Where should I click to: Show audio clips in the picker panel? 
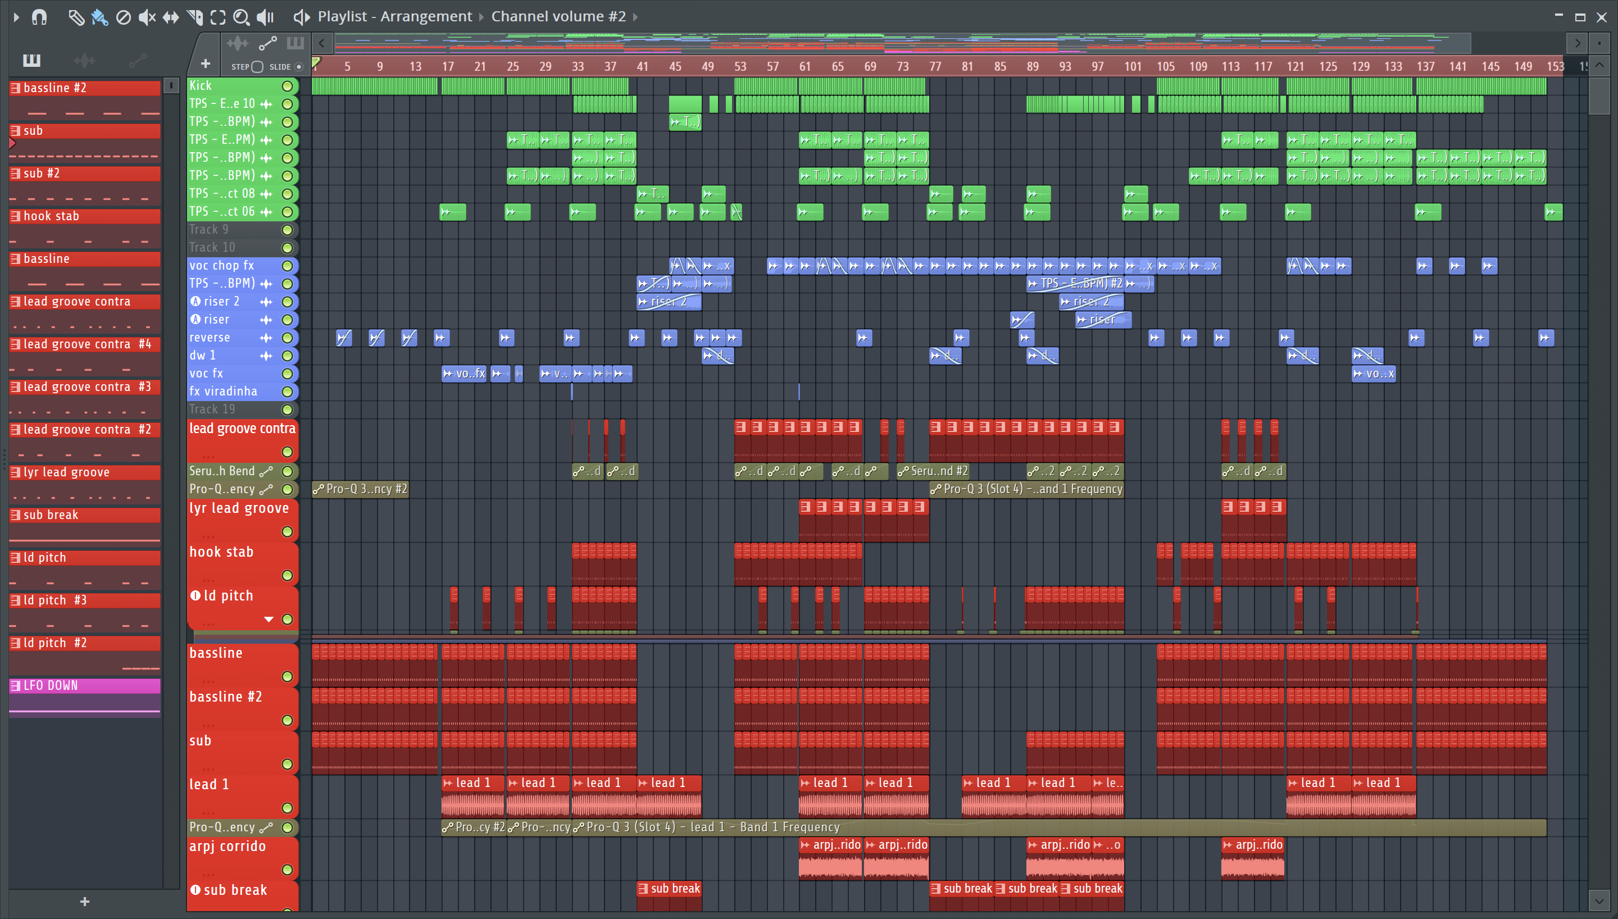pos(85,61)
